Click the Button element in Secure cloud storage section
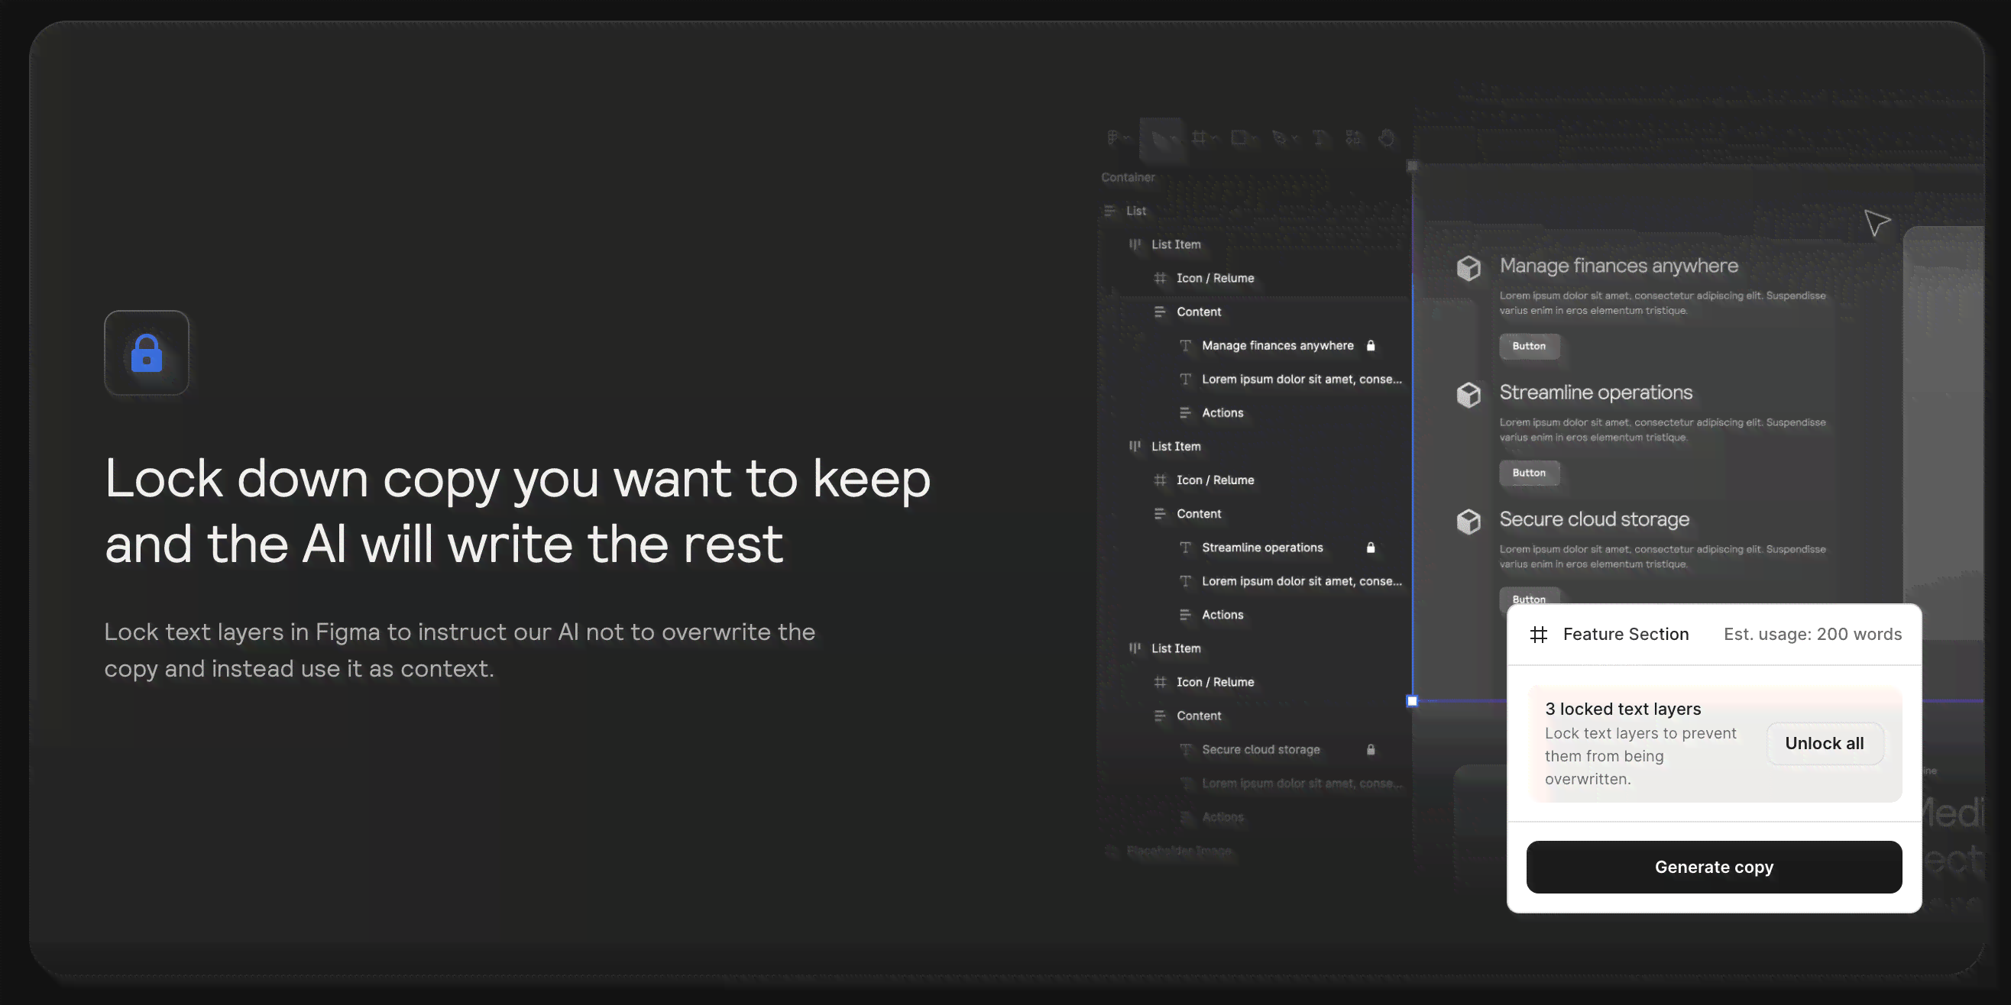 [1529, 599]
